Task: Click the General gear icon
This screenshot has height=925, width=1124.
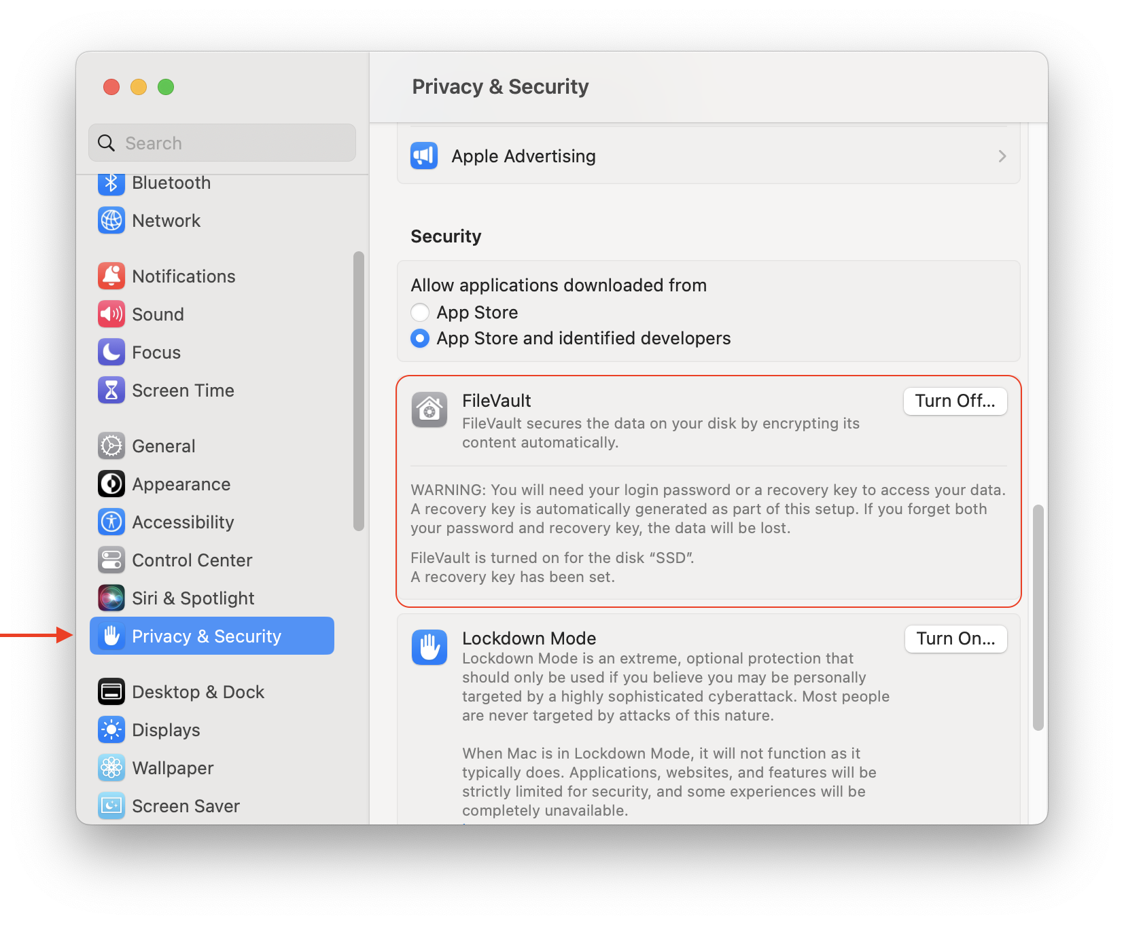Action: 111,446
